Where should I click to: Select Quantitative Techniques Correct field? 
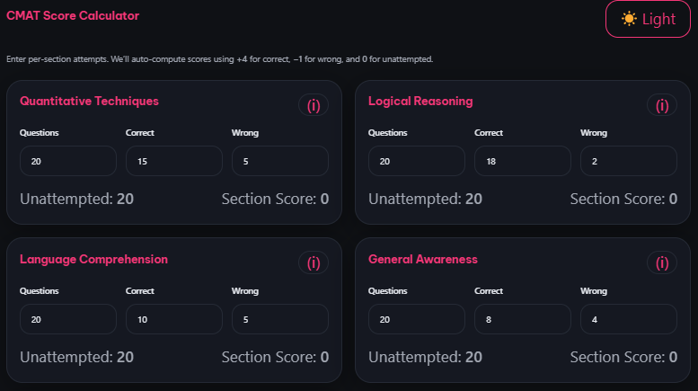pos(174,161)
